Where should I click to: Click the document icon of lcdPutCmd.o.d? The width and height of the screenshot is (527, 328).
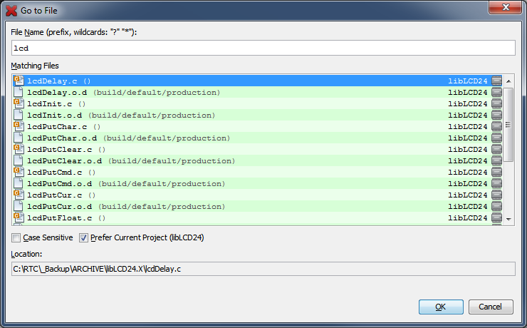click(19, 184)
